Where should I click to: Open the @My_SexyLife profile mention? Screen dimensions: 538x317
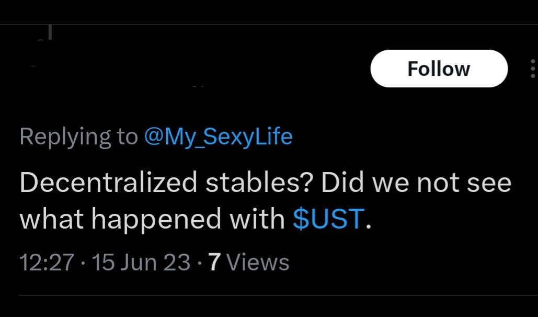click(218, 137)
